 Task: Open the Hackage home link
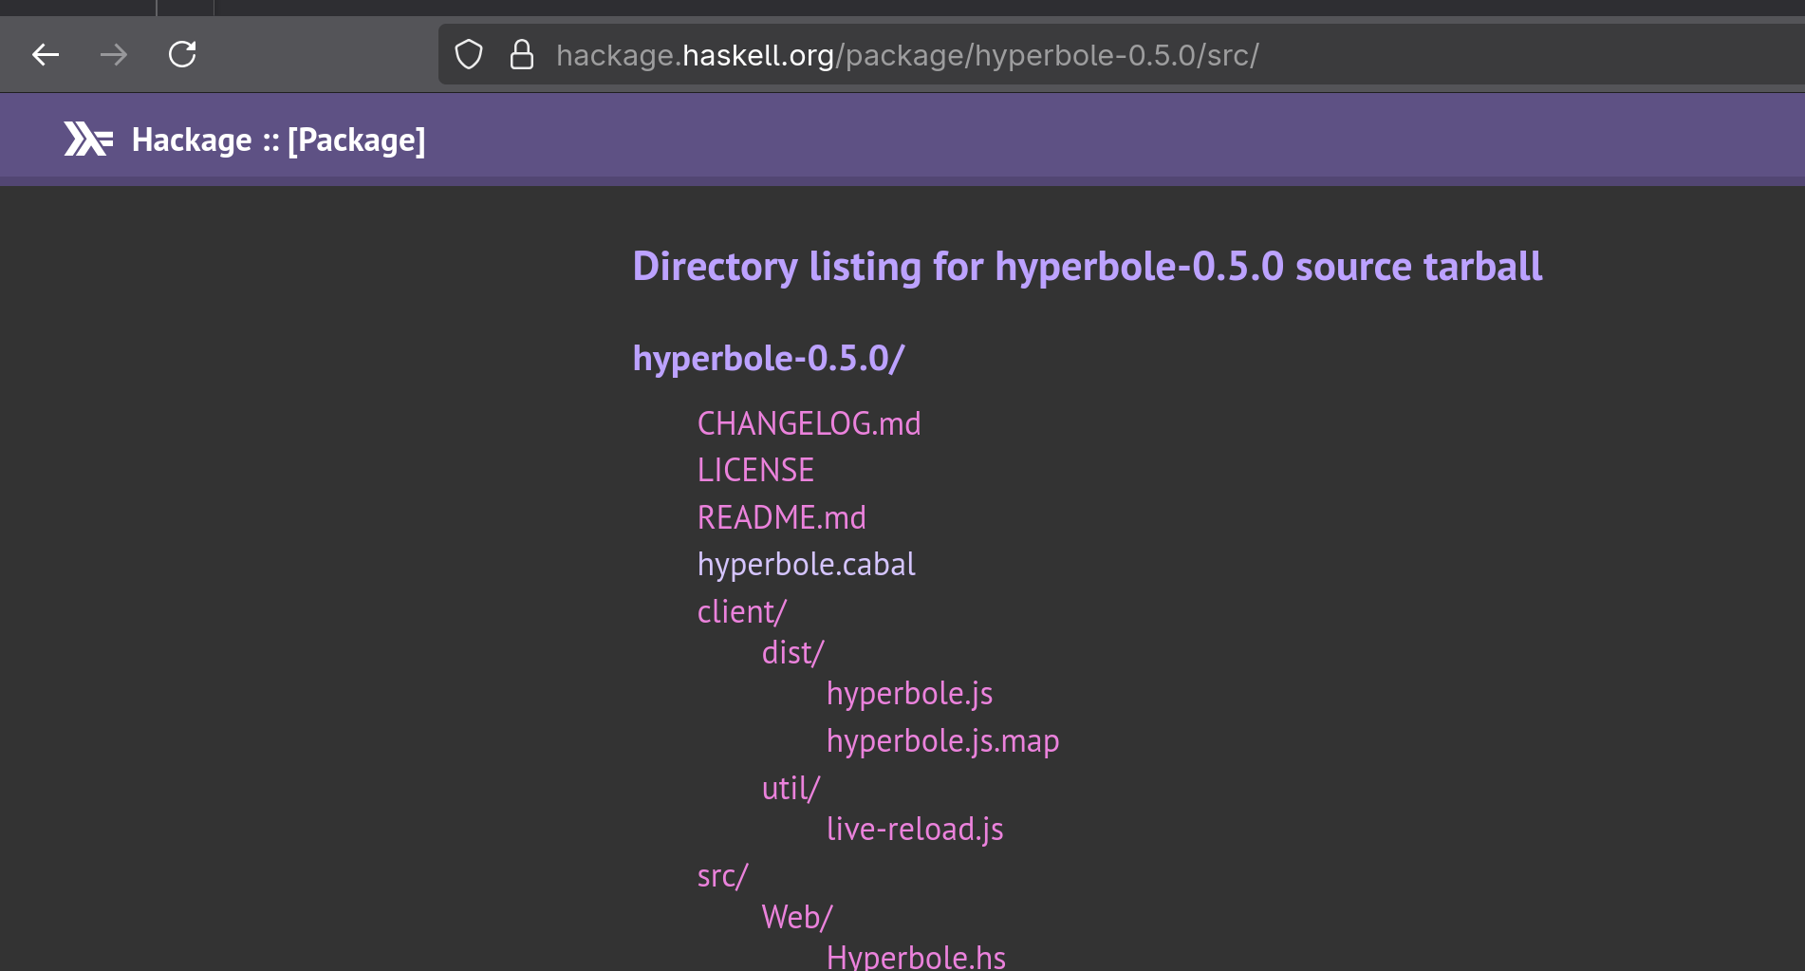192,140
